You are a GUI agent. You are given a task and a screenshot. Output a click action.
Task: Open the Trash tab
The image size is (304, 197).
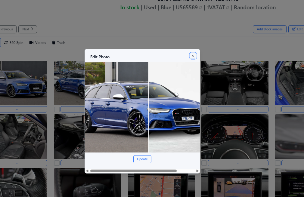(x=59, y=43)
